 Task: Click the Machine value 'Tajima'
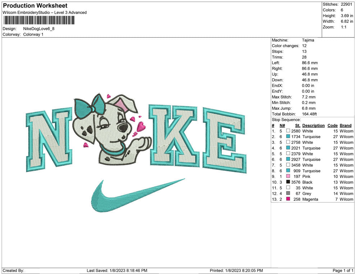[308, 40]
